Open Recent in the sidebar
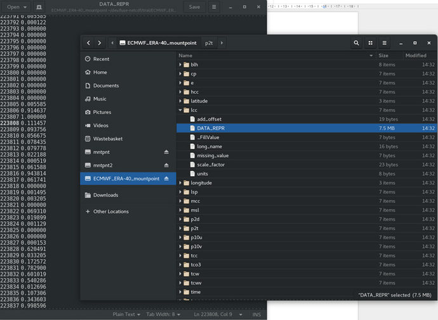438x320 pixels. (128, 59)
